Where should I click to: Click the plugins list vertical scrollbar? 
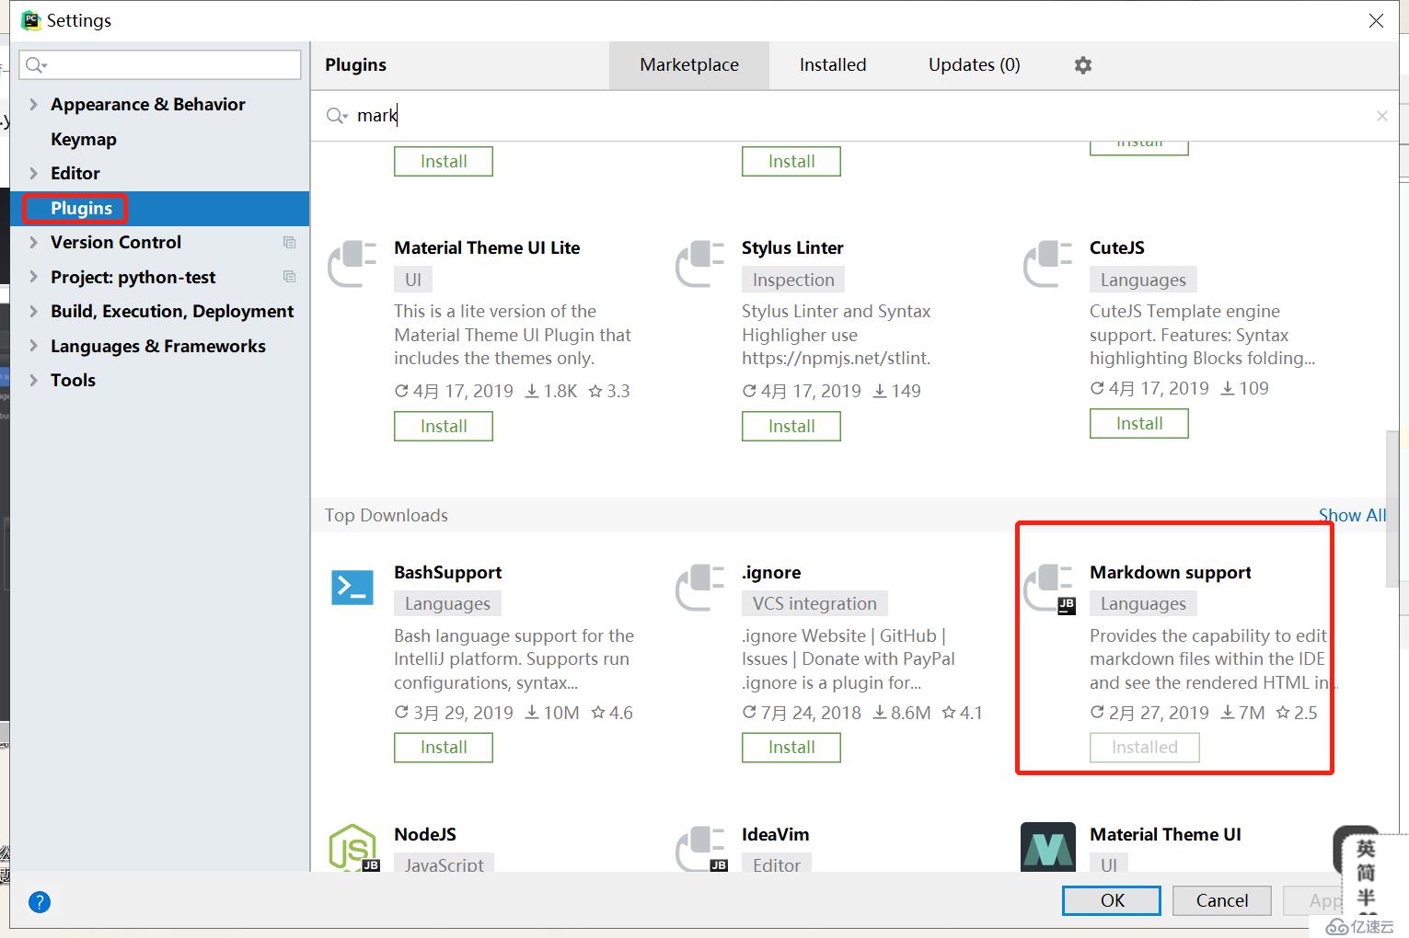pyautogui.click(x=1392, y=509)
